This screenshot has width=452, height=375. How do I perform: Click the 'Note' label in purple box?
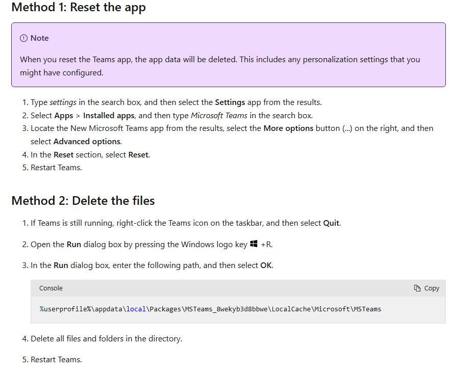pos(39,38)
